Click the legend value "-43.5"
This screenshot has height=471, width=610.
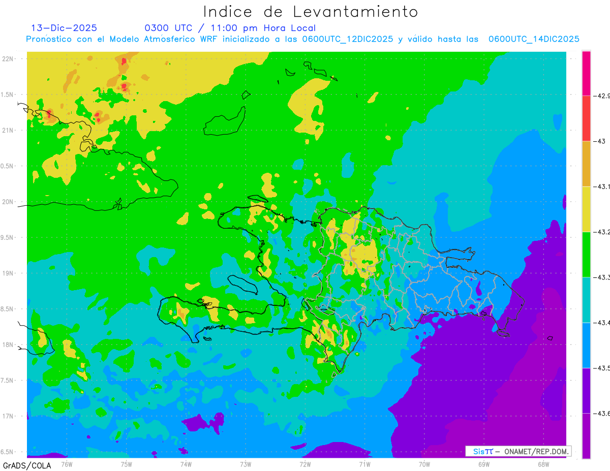coord(602,368)
